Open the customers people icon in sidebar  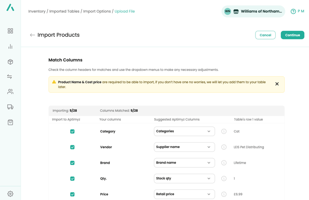[x=10, y=92]
